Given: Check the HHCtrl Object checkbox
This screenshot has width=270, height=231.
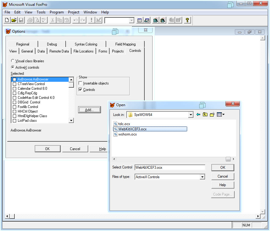Looking at the screenshot, I should 14,111.
